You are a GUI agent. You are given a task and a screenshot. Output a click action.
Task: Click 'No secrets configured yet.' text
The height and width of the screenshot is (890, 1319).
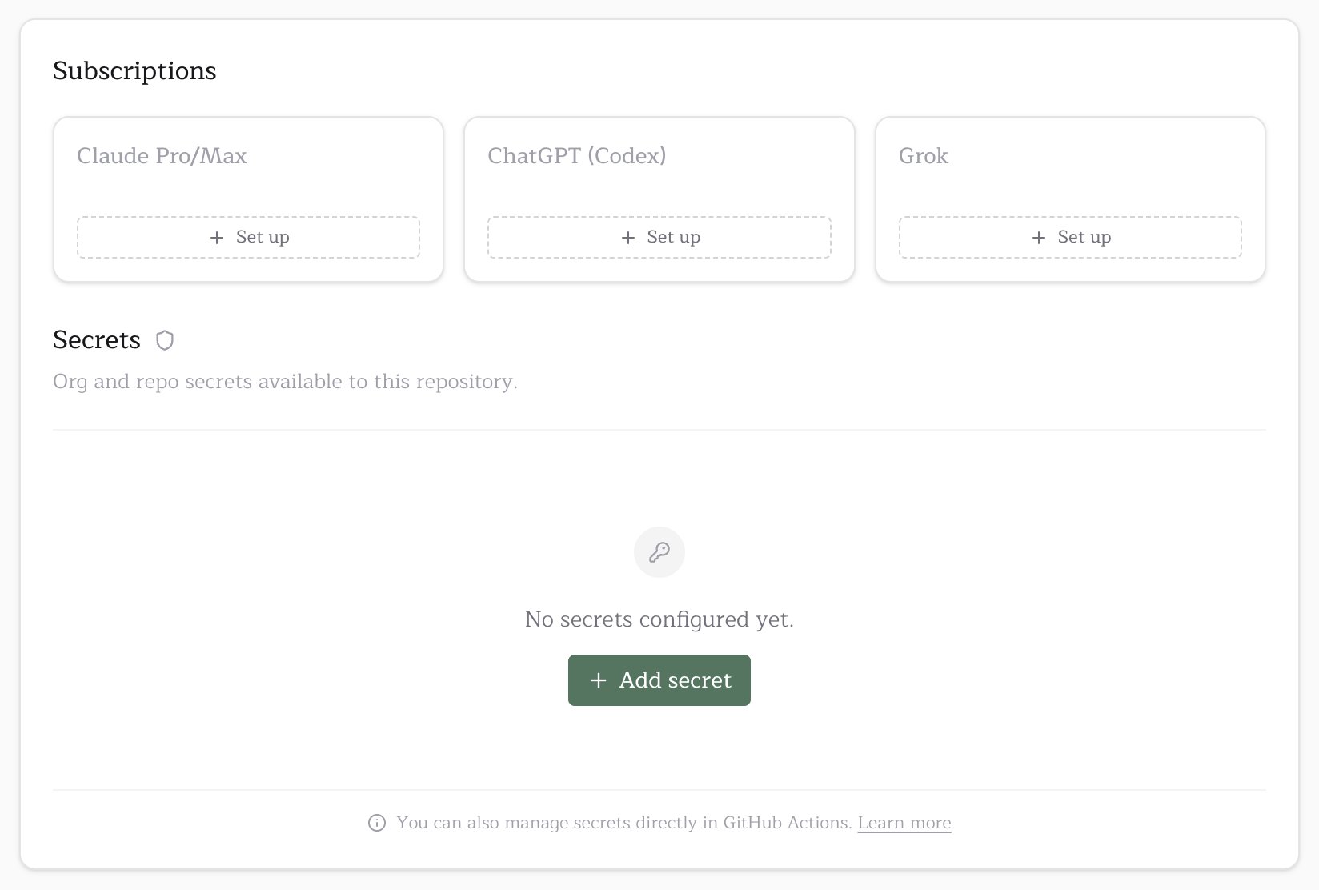pyautogui.click(x=659, y=619)
